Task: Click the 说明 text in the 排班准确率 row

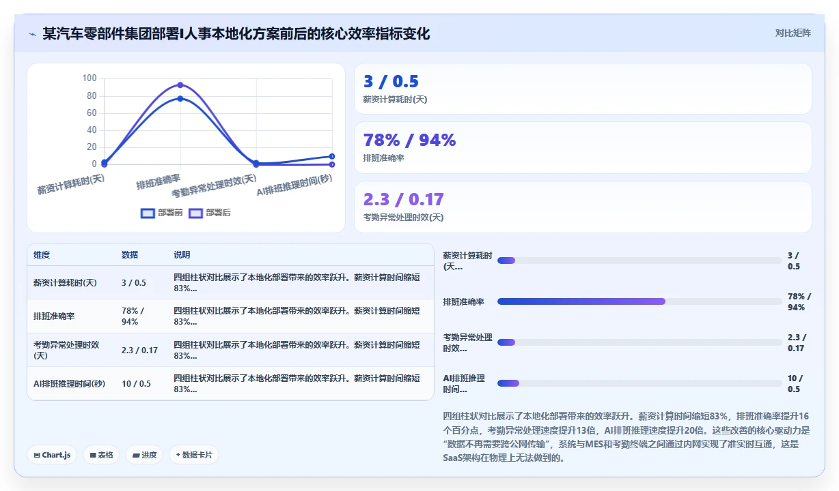Action: point(297,316)
